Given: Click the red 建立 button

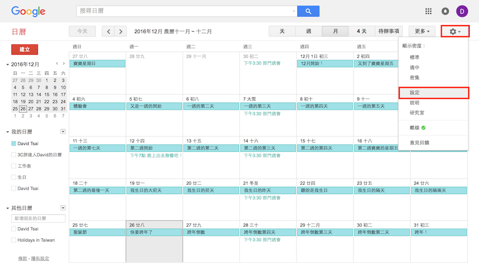Looking at the screenshot, I should click(24, 49).
